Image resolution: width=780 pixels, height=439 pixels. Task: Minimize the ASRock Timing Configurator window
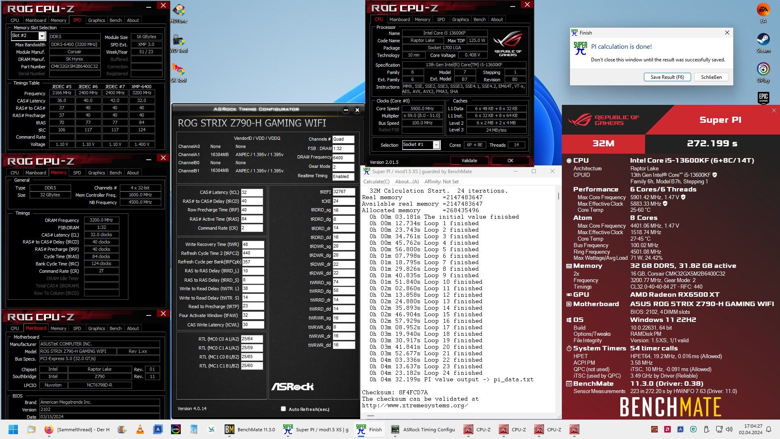coord(346,110)
